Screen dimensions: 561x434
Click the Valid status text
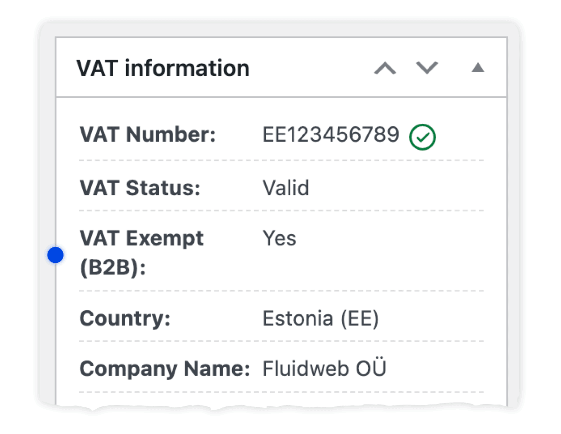tap(286, 188)
